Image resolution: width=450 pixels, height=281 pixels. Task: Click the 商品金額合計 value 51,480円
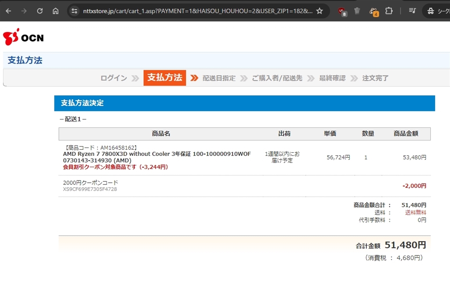[x=414, y=205]
